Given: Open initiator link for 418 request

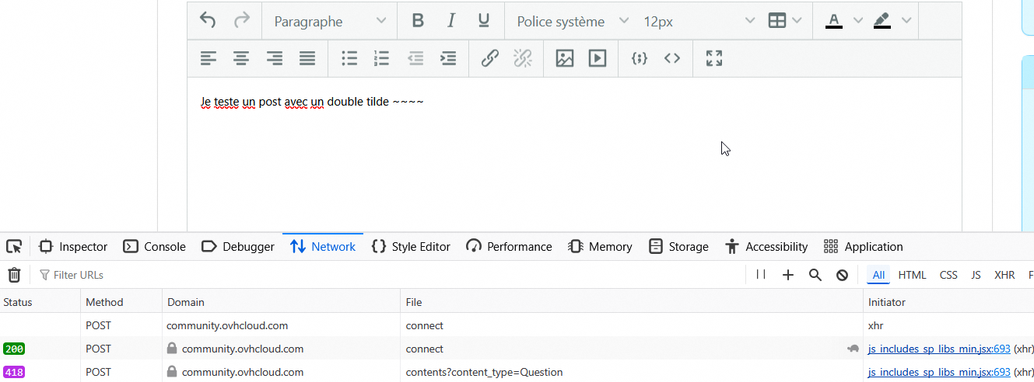Looking at the screenshot, I should click(938, 372).
